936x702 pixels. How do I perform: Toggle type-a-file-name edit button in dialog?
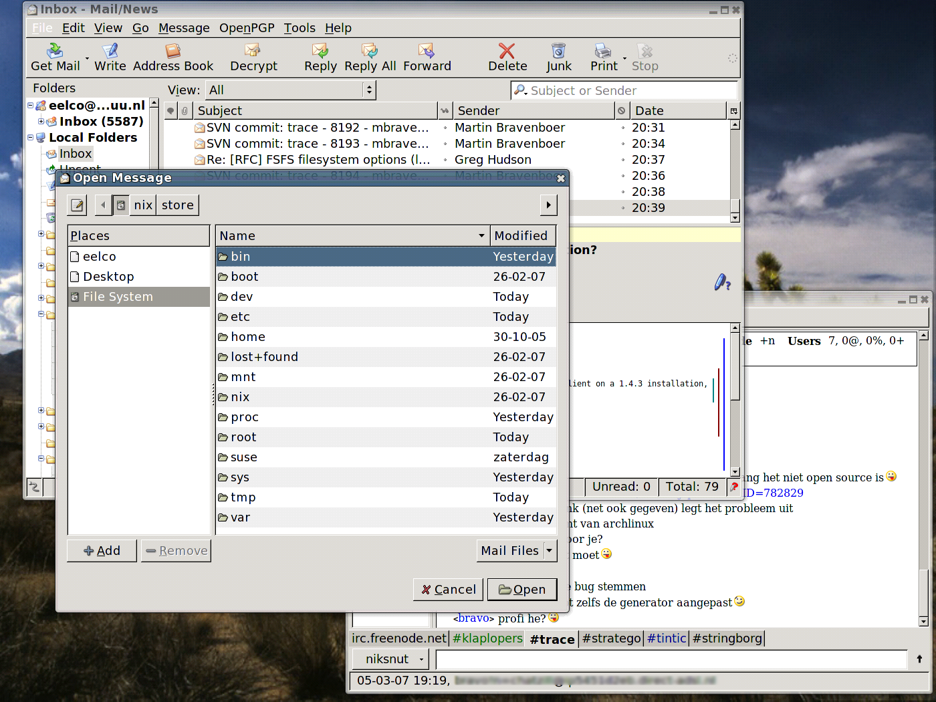78,205
